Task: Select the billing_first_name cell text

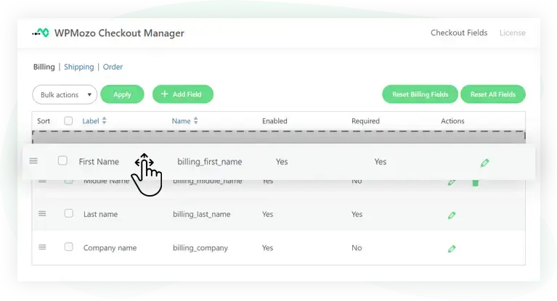Action: [x=210, y=162]
